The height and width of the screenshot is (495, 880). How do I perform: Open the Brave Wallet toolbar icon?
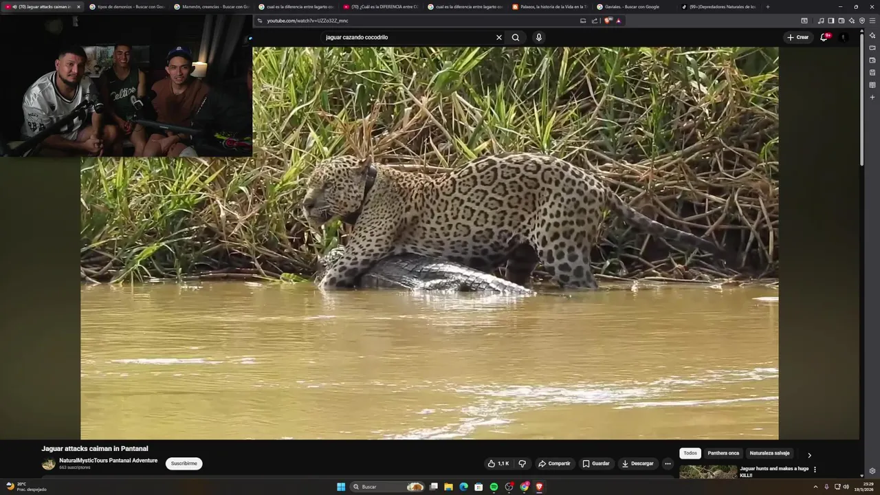click(841, 21)
